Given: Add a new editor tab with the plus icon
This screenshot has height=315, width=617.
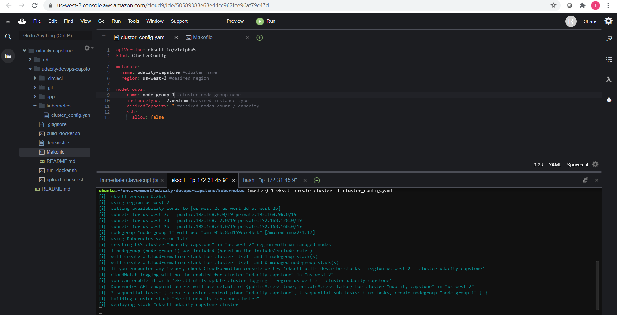Looking at the screenshot, I should 260,38.
